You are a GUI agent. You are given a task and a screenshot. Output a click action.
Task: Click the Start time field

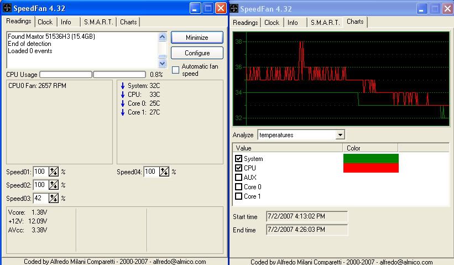click(x=307, y=216)
